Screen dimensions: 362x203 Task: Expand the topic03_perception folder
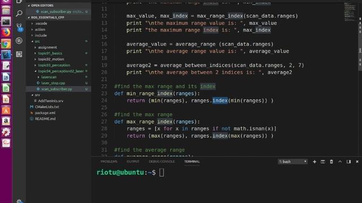(x=54, y=65)
